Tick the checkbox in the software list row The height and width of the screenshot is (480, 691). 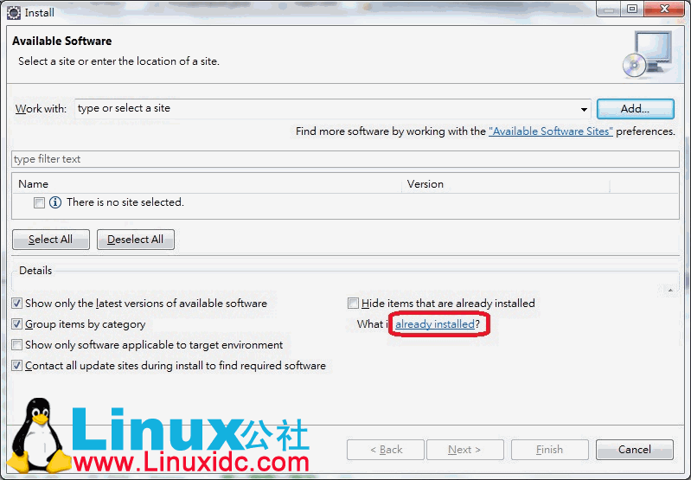click(x=39, y=202)
